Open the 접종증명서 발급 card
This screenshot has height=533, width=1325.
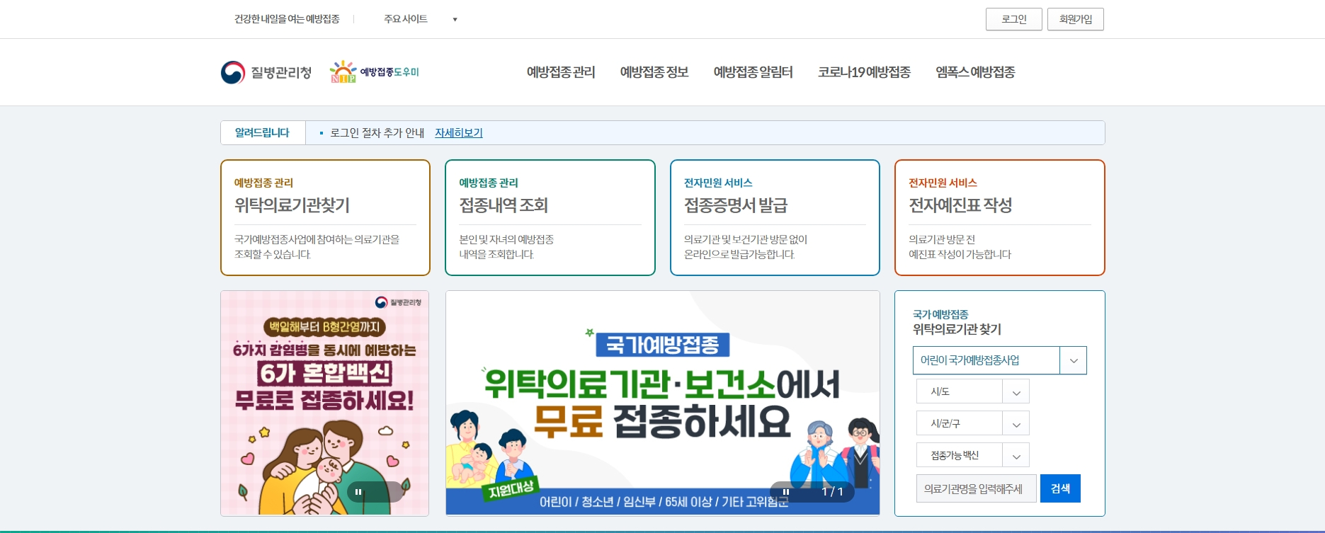(x=775, y=217)
